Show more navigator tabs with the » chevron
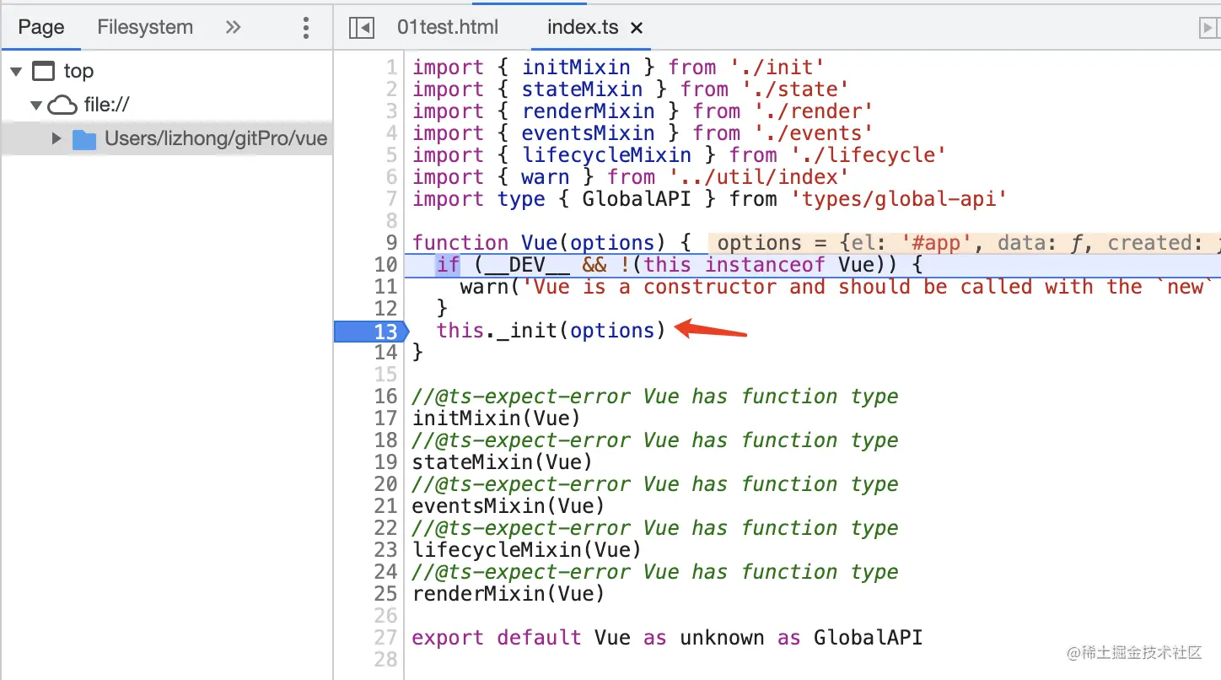This screenshot has width=1221, height=680. pyautogui.click(x=234, y=27)
